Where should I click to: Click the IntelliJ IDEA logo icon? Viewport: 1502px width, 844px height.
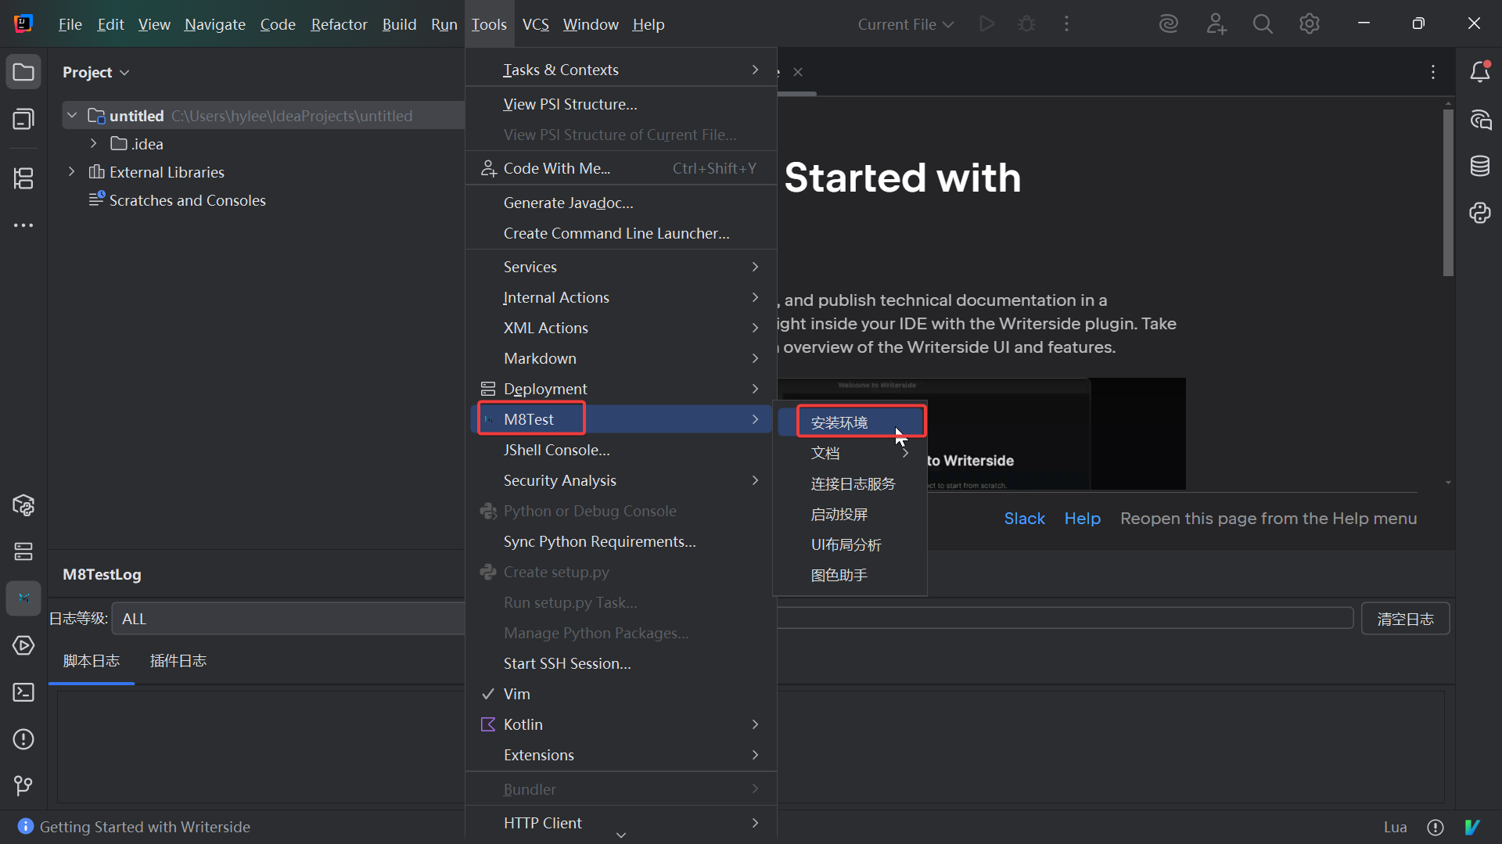click(x=23, y=23)
